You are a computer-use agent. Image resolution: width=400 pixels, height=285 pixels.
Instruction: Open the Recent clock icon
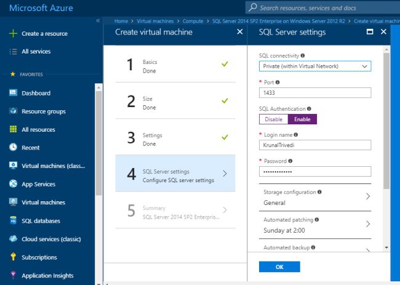coord(13,148)
